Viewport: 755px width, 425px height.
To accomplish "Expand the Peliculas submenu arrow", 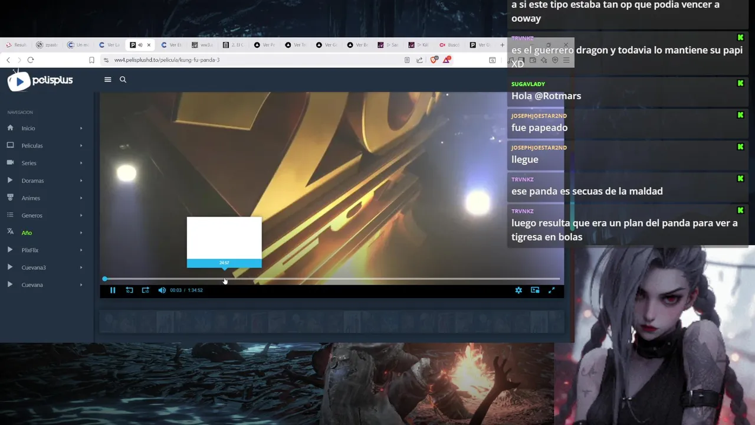I will (x=81, y=145).
